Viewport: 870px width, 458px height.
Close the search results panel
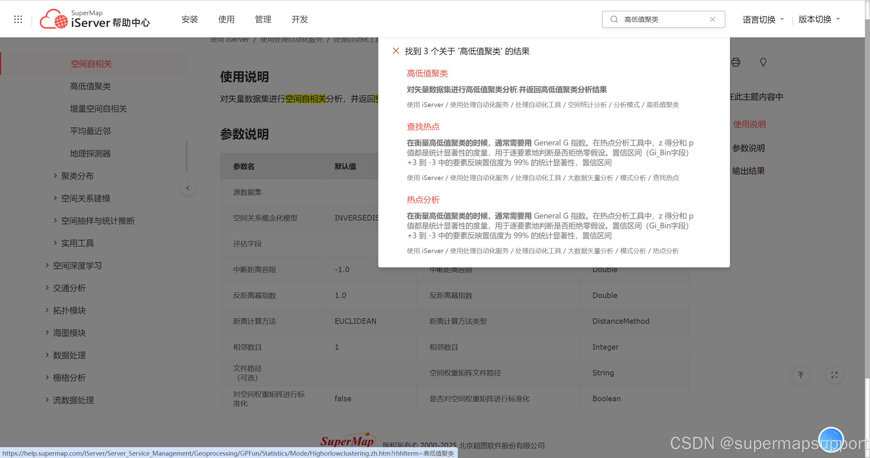(396, 51)
